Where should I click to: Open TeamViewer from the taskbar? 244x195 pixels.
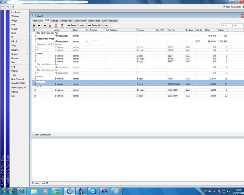(93, 191)
